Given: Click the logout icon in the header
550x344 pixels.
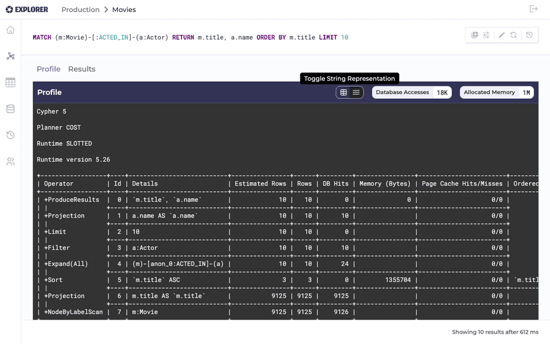Looking at the screenshot, I should coord(533,9).
